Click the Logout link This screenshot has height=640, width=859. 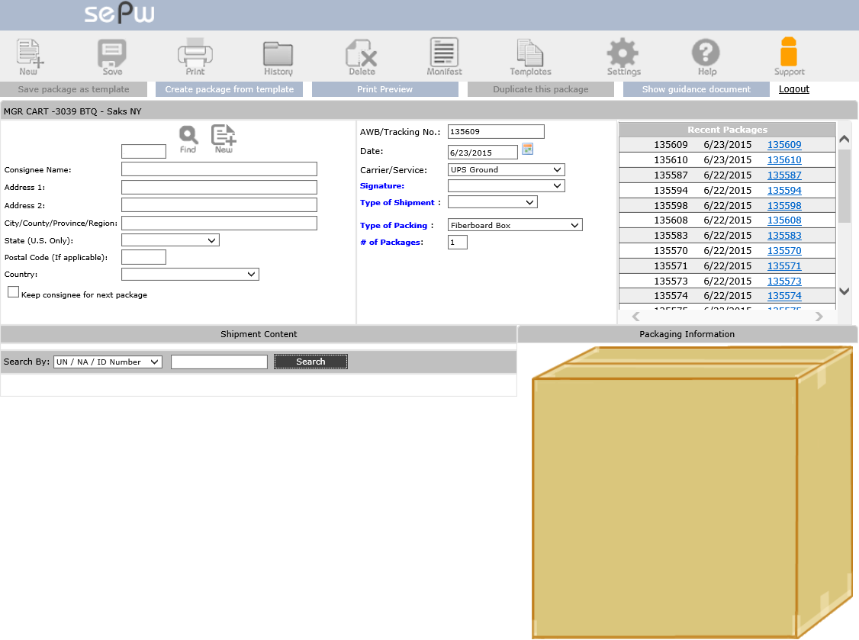tap(794, 89)
